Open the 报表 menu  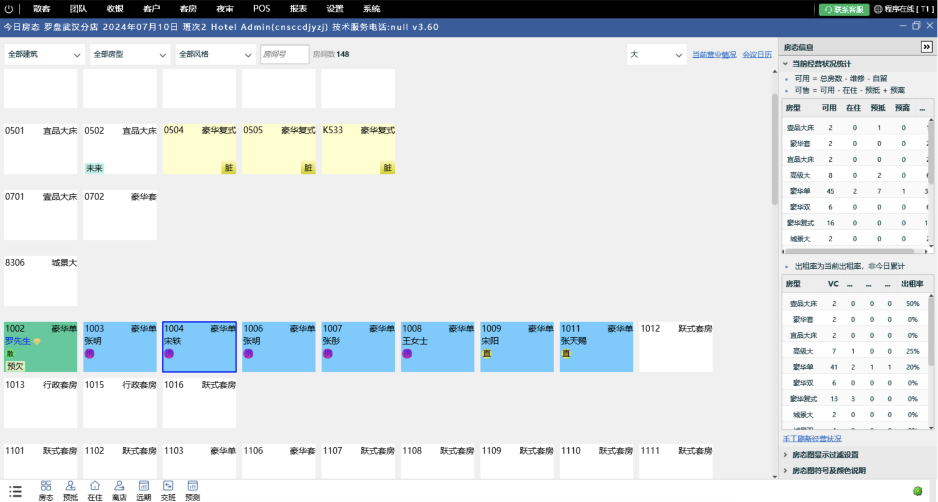298,8
